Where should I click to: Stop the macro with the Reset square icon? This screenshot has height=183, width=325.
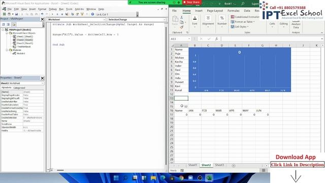[62, 14]
